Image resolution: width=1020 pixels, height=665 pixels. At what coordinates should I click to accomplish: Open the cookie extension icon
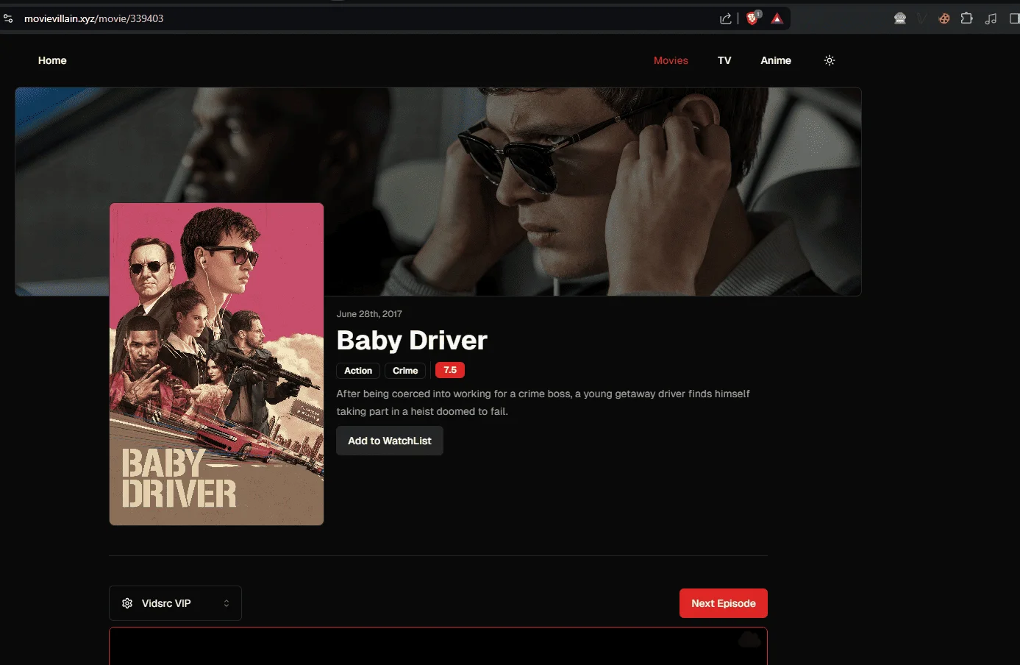click(x=944, y=18)
